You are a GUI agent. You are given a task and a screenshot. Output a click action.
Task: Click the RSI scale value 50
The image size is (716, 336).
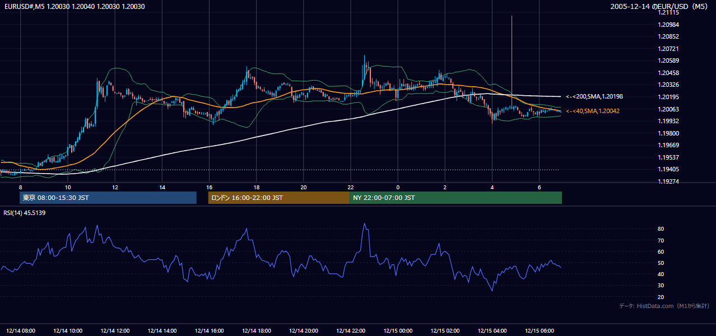(x=661, y=263)
